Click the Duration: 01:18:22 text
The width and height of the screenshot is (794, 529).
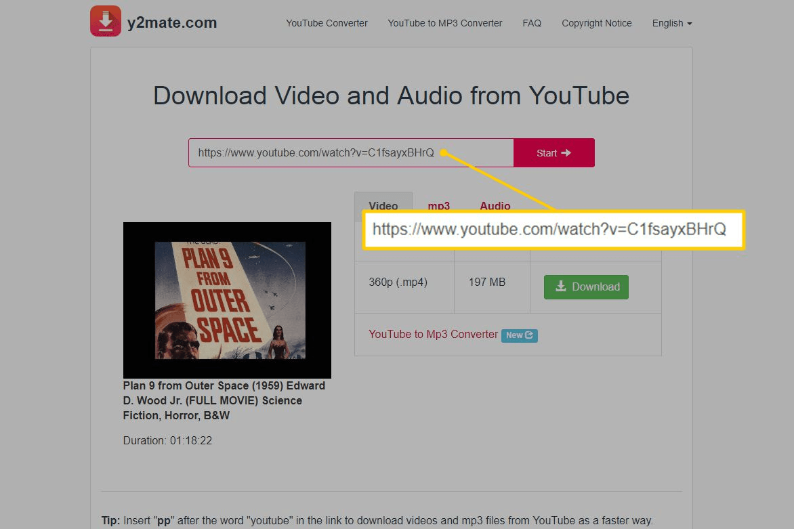167,440
